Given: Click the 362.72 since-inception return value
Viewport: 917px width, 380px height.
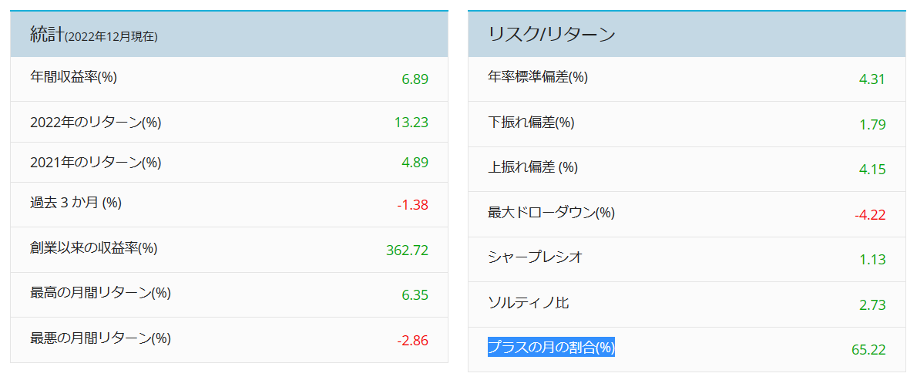Looking at the screenshot, I should pos(407,251).
